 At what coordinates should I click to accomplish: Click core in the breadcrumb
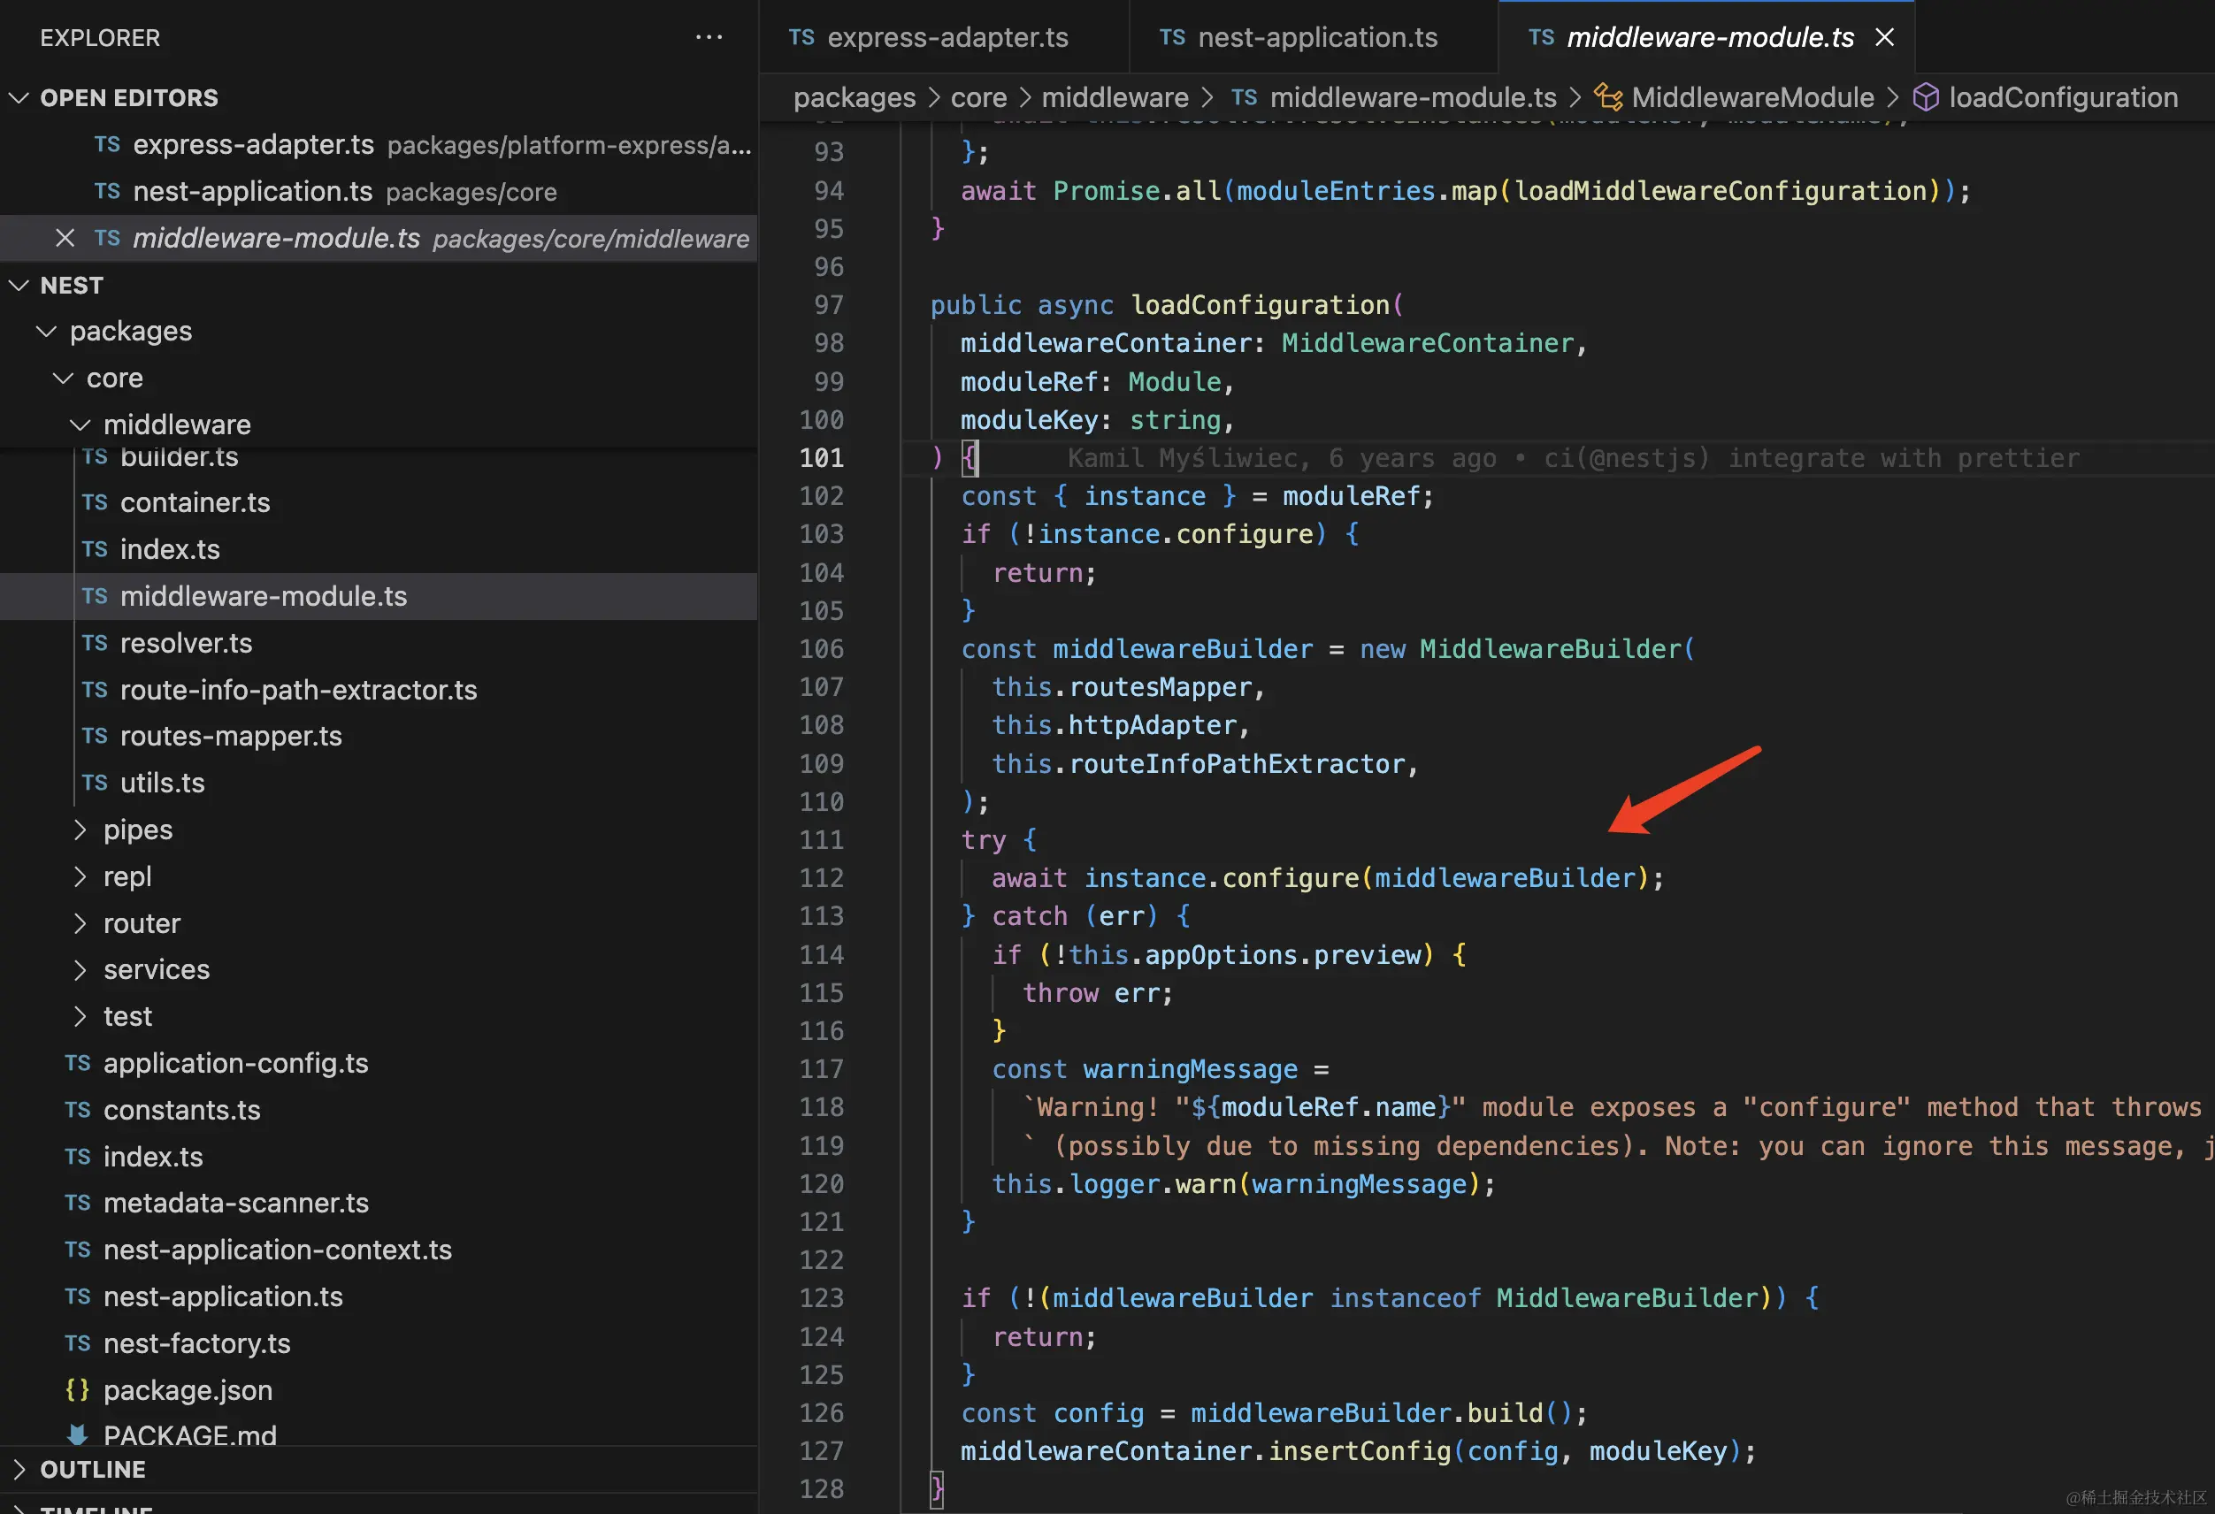click(x=979, y=97)
